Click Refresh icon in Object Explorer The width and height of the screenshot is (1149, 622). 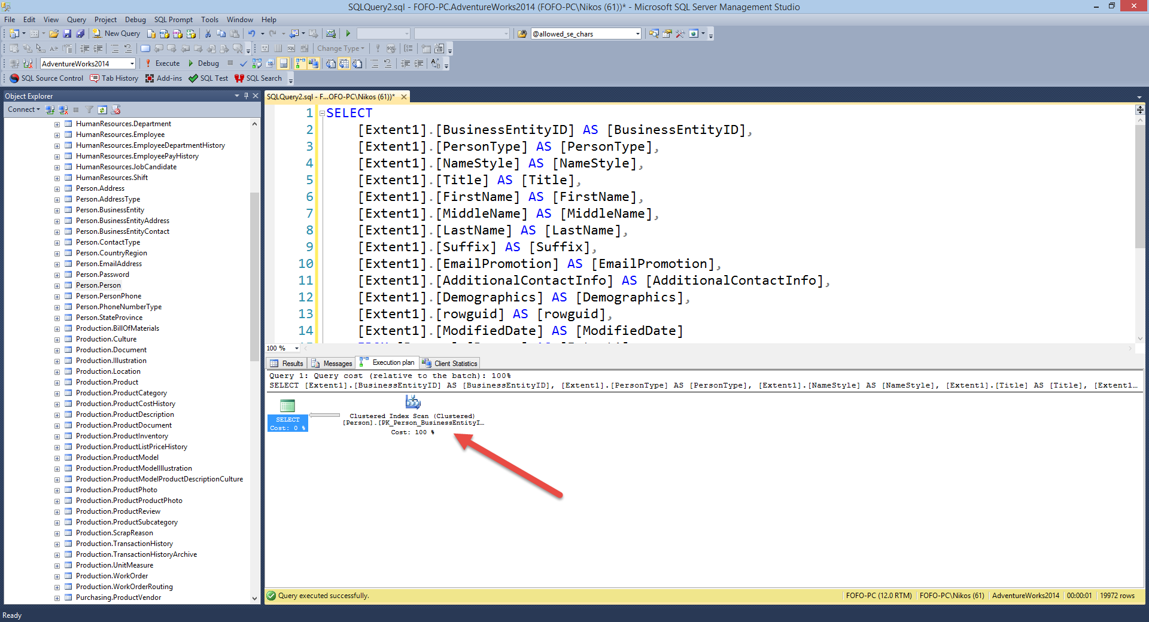pos(102,109)
